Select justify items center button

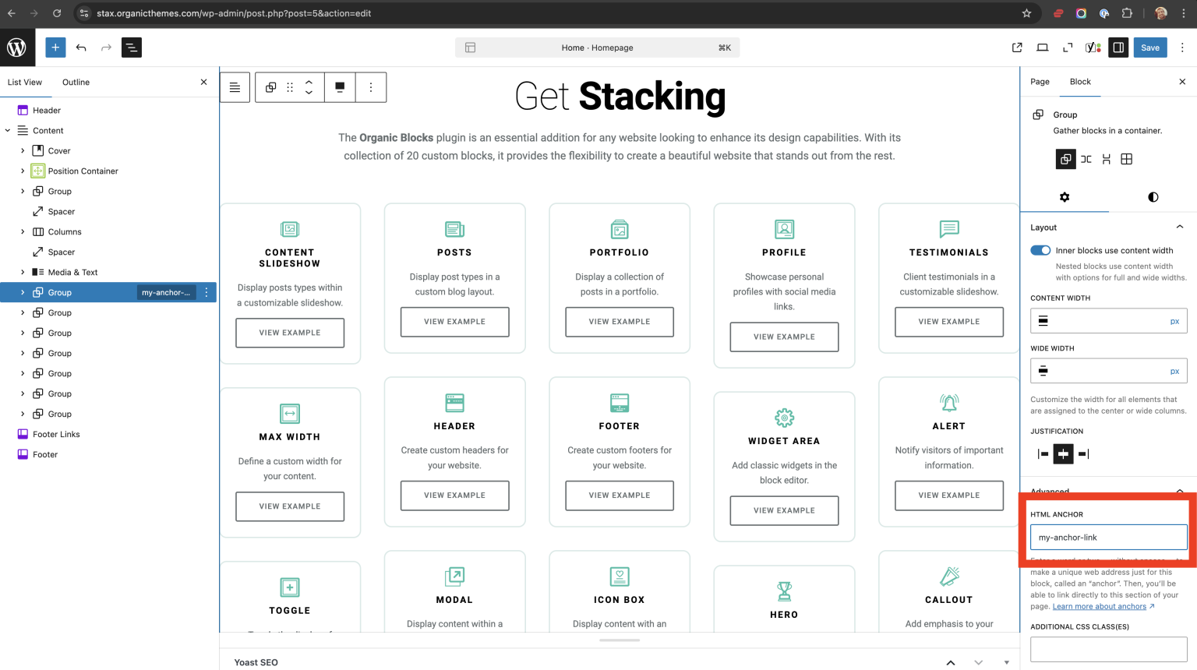click(1063, 453)
